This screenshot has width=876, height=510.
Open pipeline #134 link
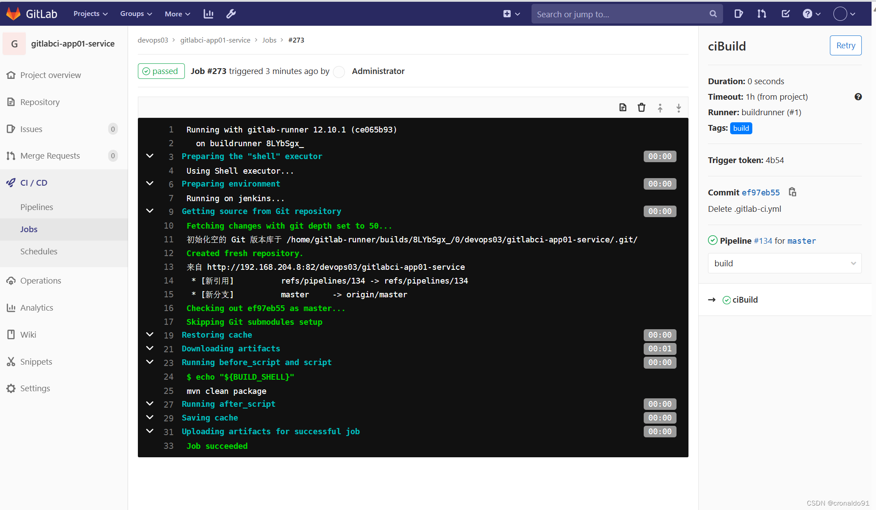763,241
